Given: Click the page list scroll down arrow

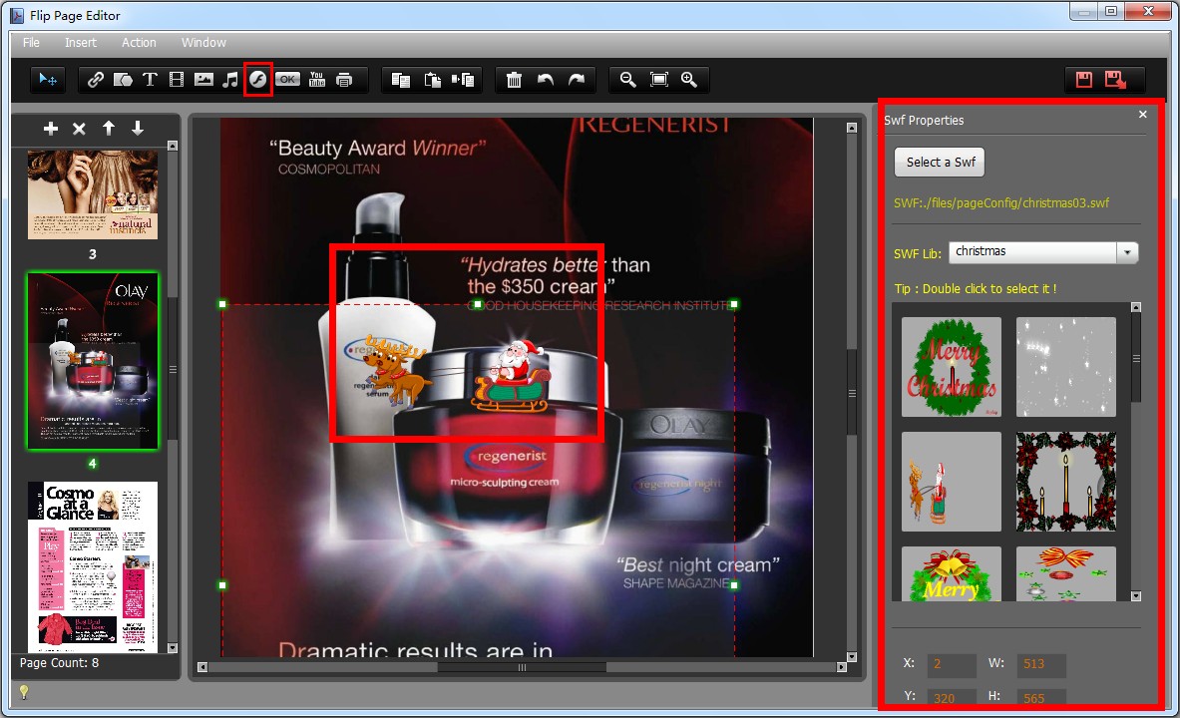Looking at the screenshot, I should (x=173, y=648).
